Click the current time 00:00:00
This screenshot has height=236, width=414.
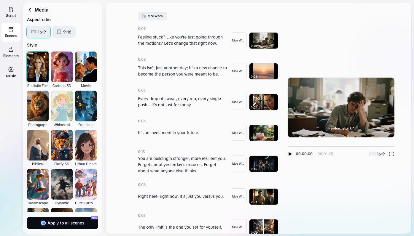[x=304, y=154]
